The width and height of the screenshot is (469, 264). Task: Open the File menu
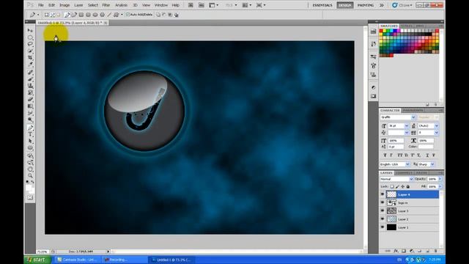(x=41, y=5)
